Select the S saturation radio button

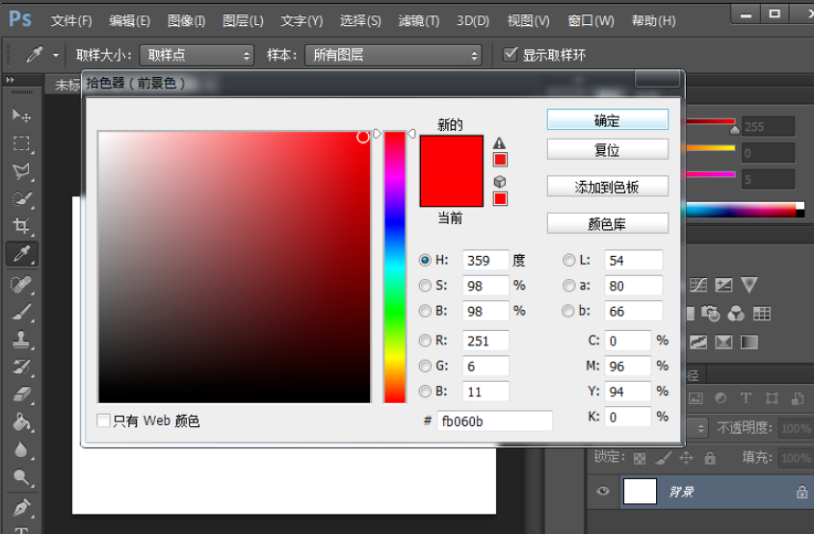point(425,286)
